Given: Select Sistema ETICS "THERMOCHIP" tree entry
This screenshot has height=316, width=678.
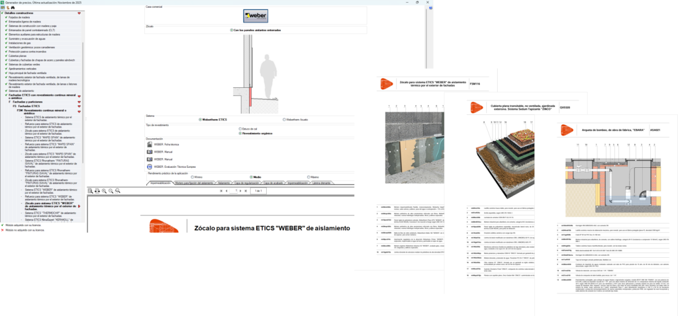Looking at the screenshot, I should (x=49, y=215).
